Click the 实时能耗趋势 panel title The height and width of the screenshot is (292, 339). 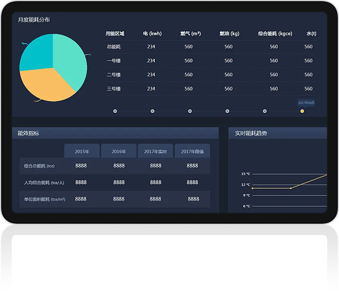point(251,133)
